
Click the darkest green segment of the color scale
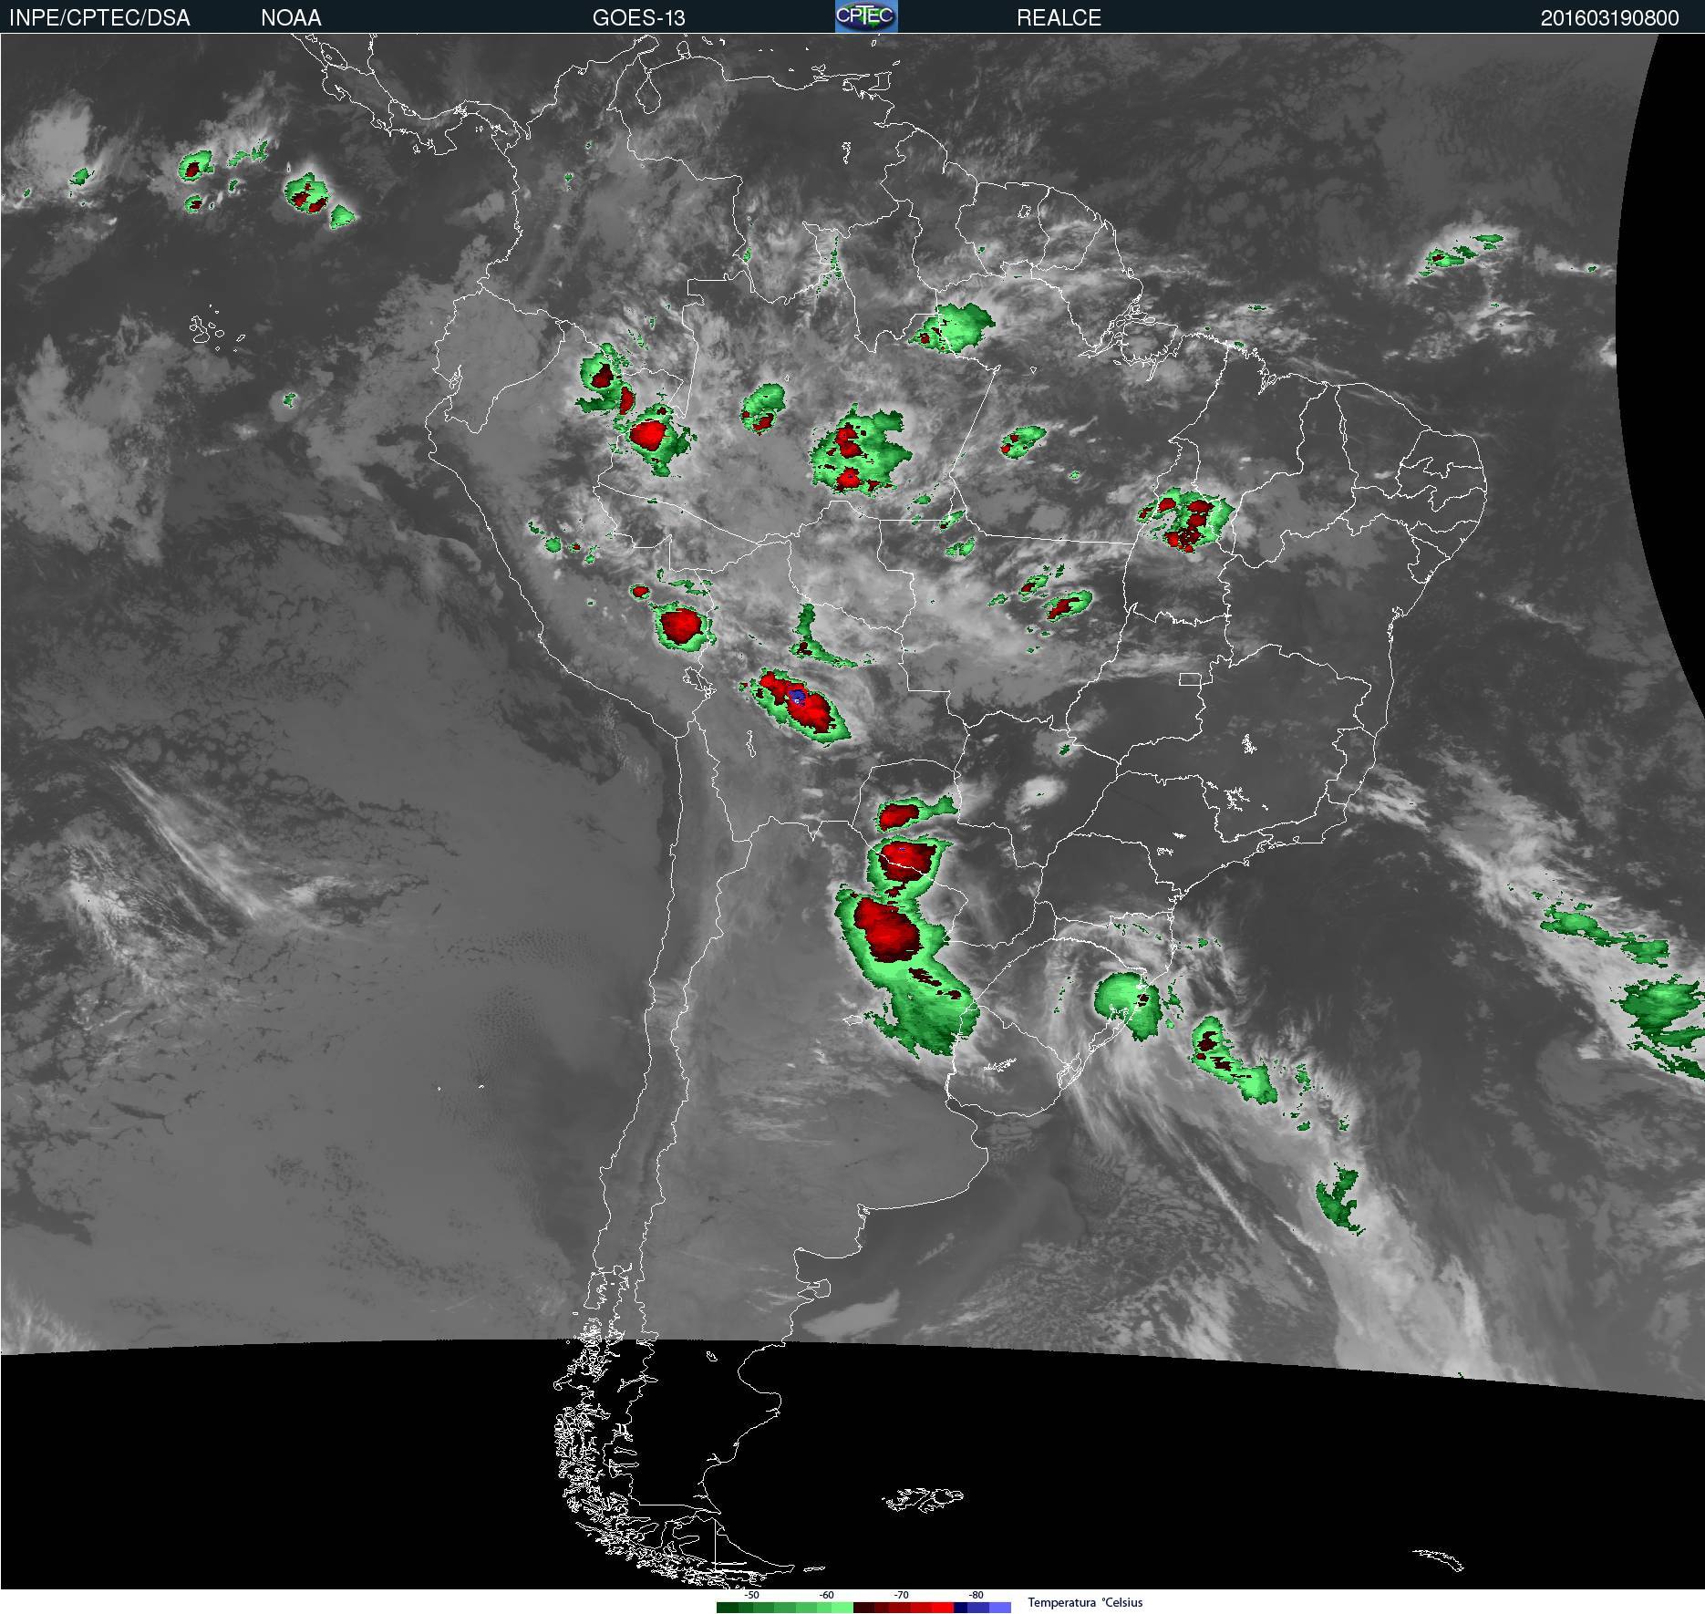tap(728, 1608)
